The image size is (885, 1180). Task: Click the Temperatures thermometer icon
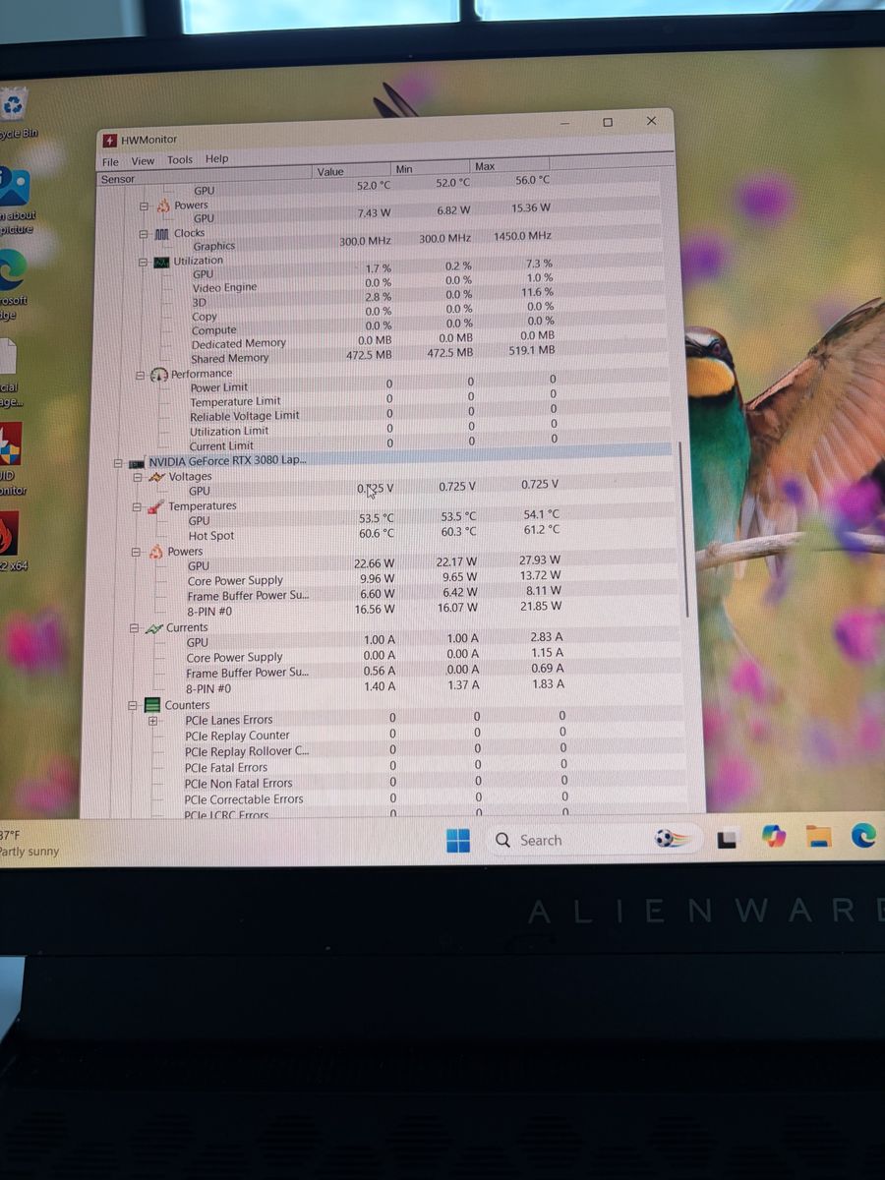[154, 506]
